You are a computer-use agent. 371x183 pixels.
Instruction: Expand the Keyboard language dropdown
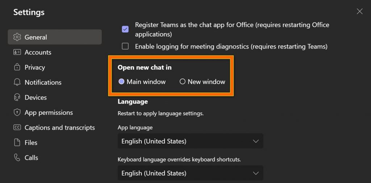click(x=190, y=173)
